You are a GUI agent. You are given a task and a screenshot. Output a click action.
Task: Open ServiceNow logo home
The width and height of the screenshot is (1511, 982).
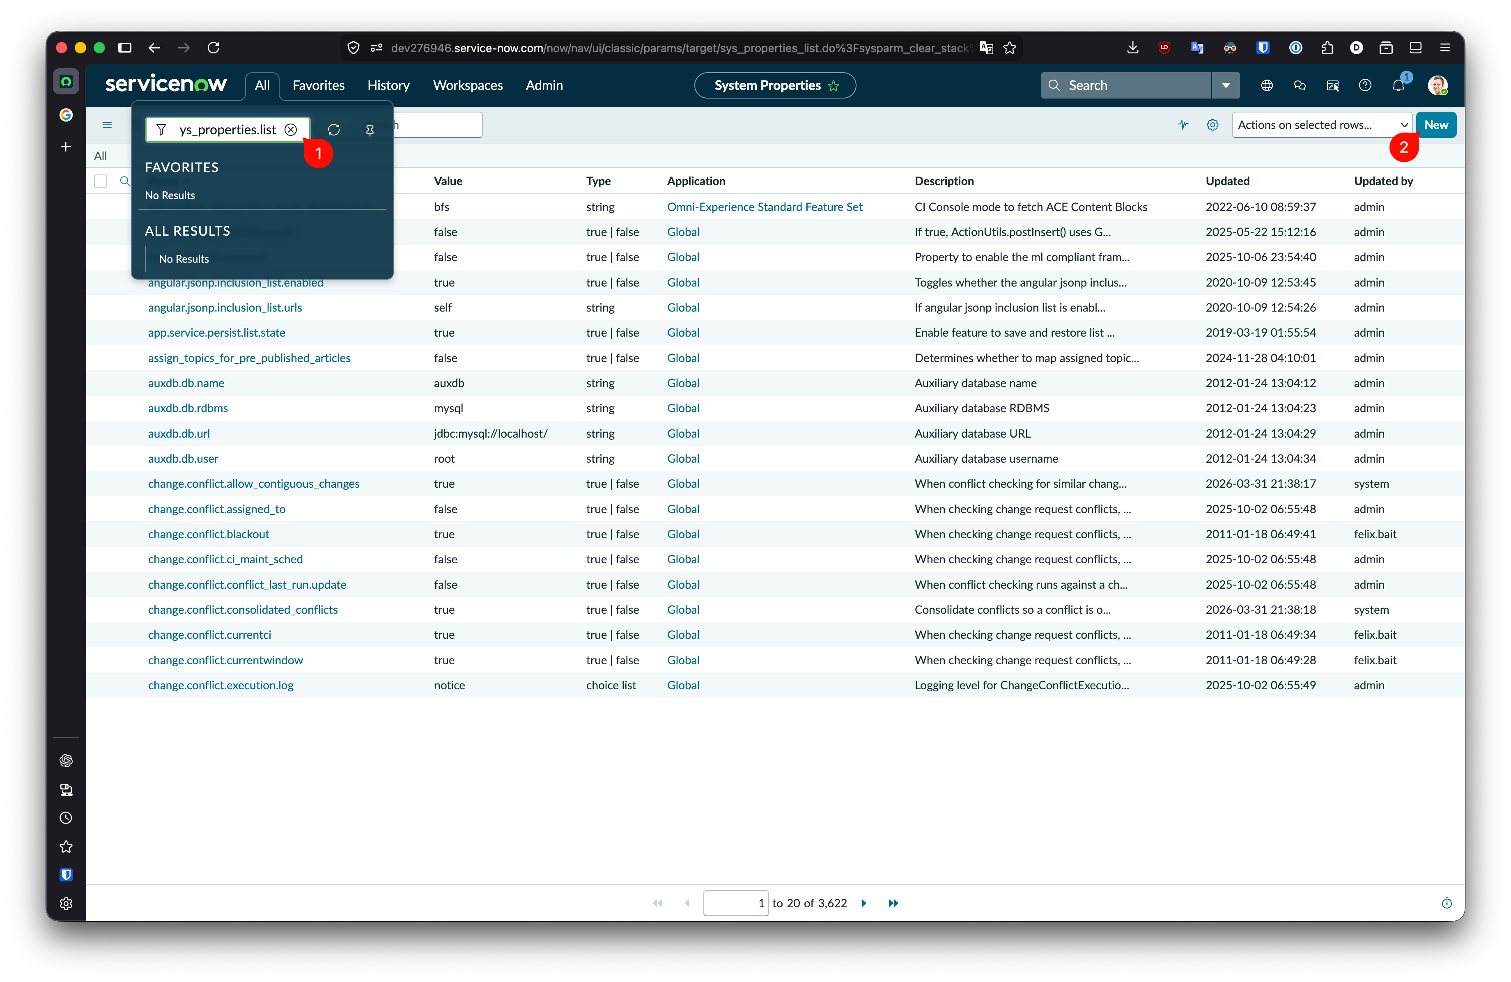[166, 84]
